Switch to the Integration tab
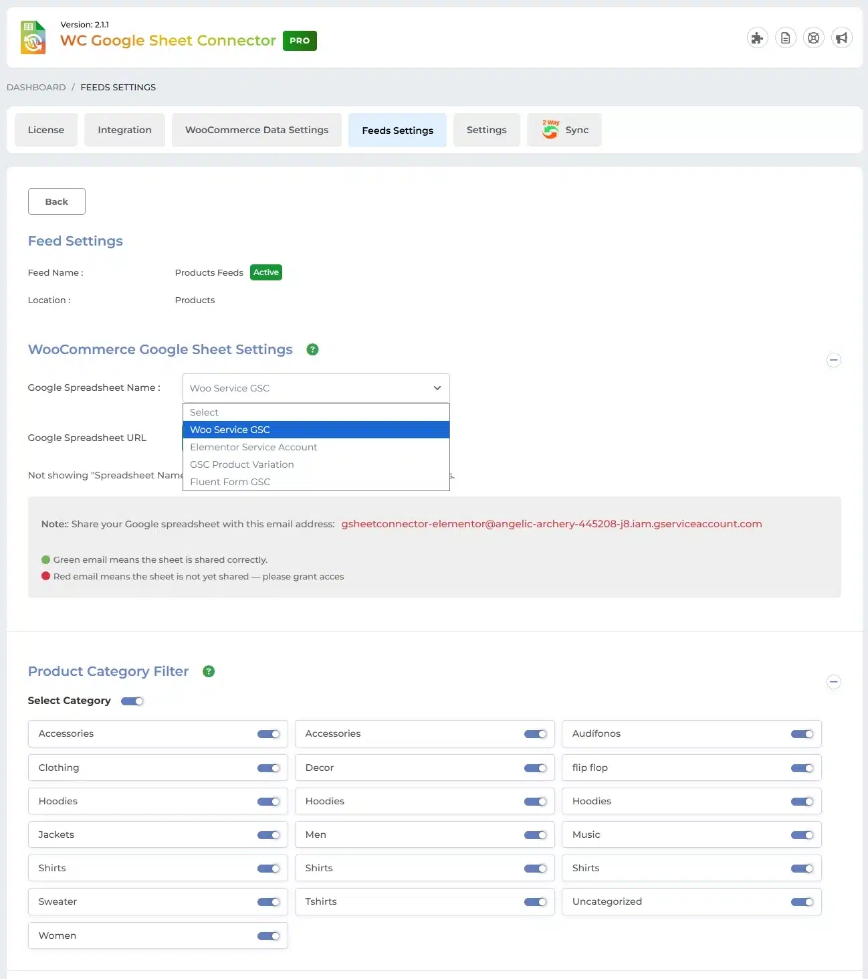Viewport: 868px width, 979px height. [124, 130]
